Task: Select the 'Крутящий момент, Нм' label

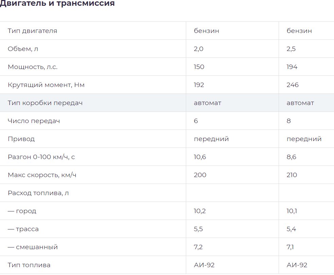Action: click(46, 85)
